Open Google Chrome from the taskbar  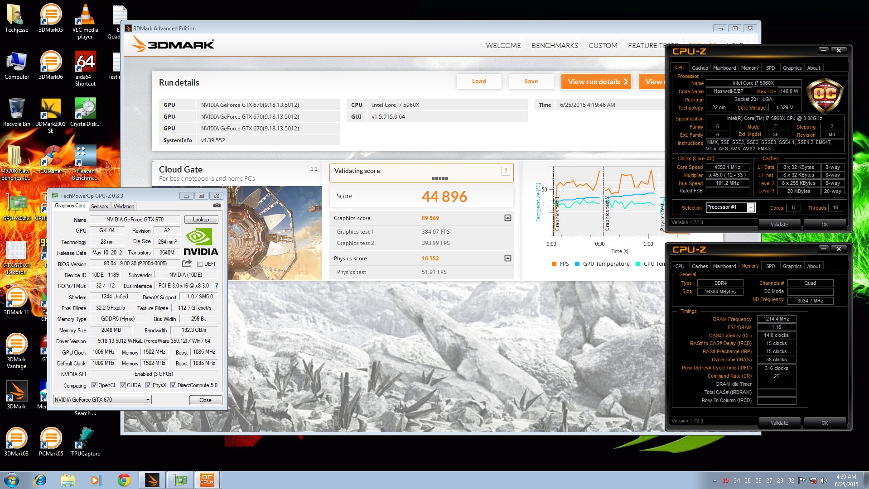[x=124, y=480]
